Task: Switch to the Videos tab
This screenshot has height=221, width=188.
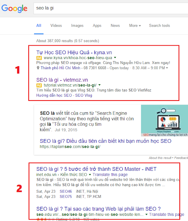Action: pos(56,26)
